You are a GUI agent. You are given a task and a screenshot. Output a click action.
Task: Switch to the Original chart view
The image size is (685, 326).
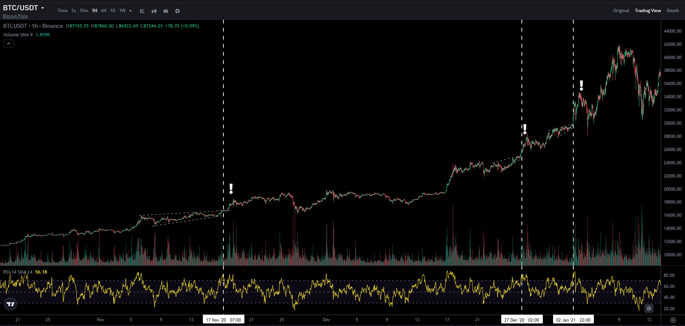621,11
